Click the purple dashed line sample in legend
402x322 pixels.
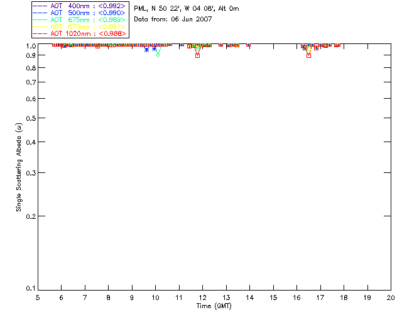tap(40, 6)
